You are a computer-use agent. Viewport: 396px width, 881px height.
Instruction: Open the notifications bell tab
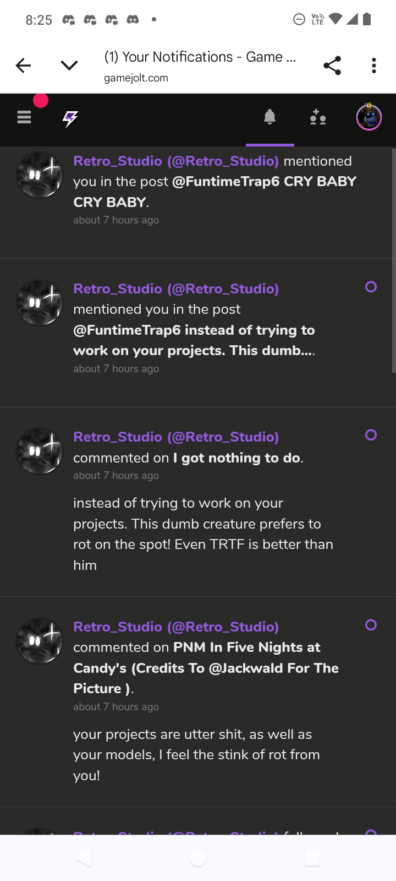[x=269, y=117]
